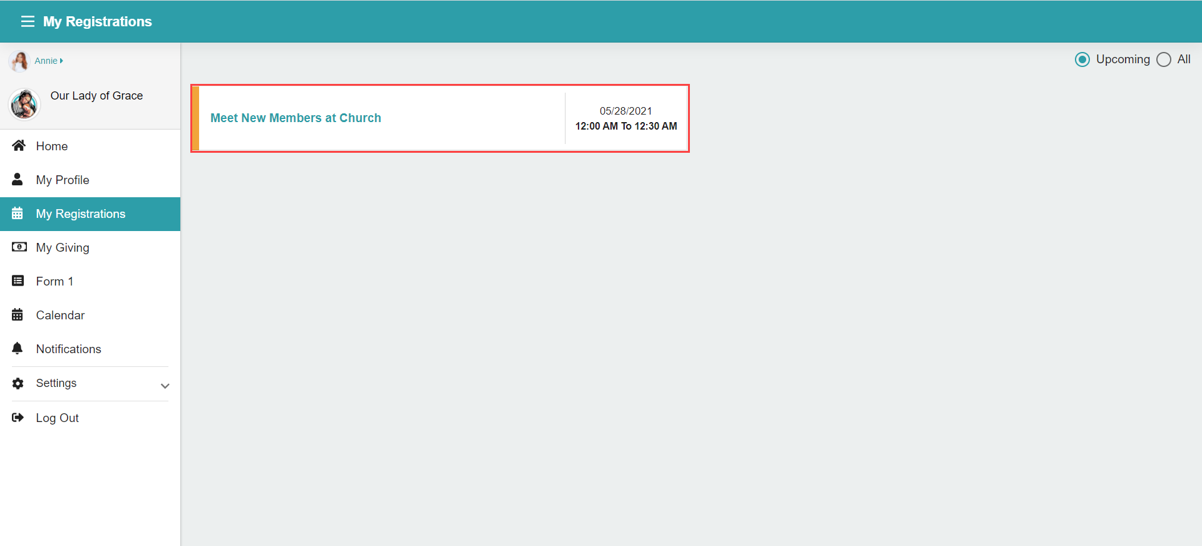Screen dimensions: 1202x546
Task: Go to Home in the sidebar
Action: [90, 146]
